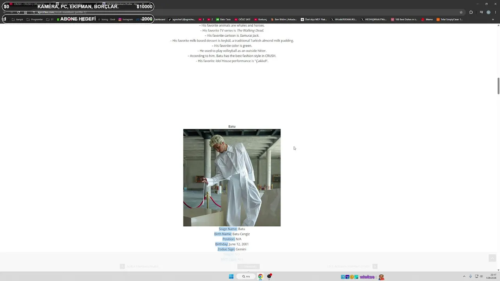
Task: Open the volume icon in system tray
Action: (481, 276)
